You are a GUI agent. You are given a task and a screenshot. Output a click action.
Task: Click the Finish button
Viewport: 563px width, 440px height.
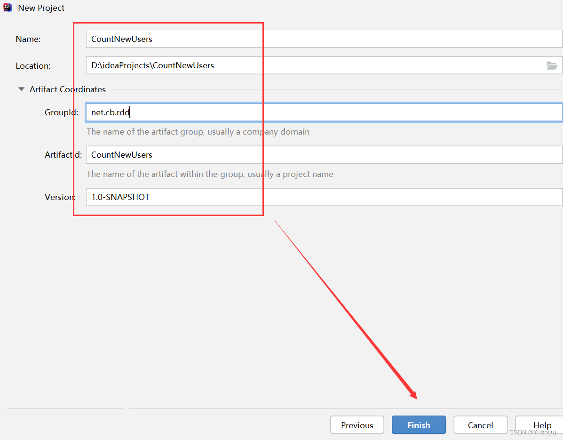(x=419, y=425)
